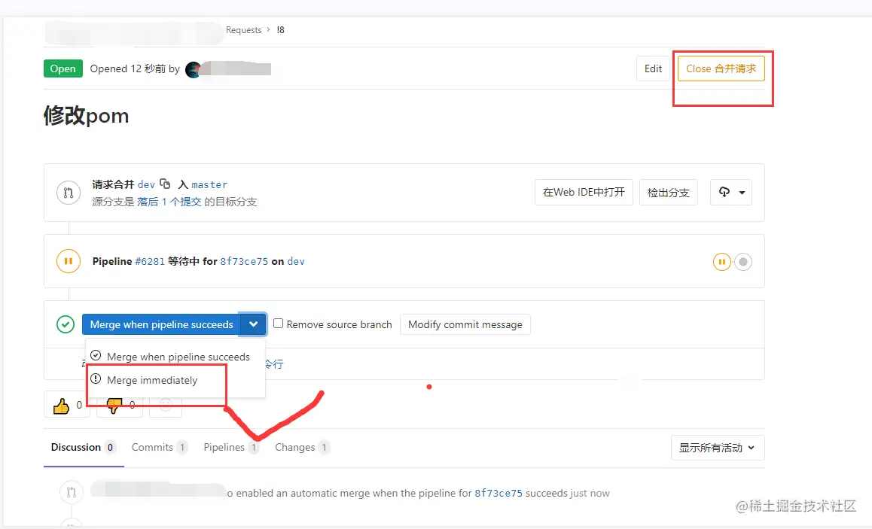
Task: Click blue Merge when pipeline succeeds button
Action: (x=161, y=324)
